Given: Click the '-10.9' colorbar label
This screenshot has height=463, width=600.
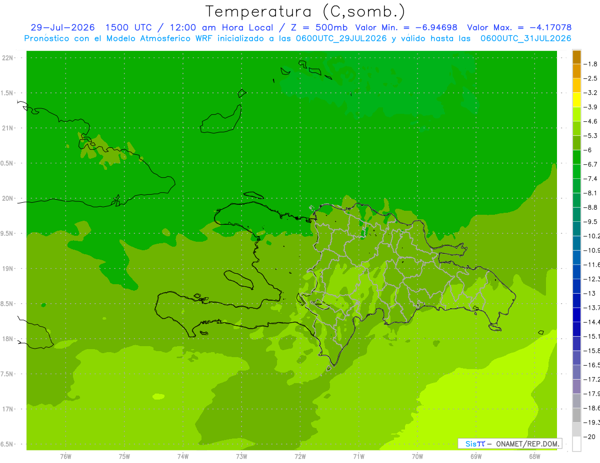Looking at the screenshot, I should pos(592,250).
